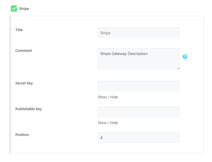Click the Position label
212x162 pixels.
(x=22, y=135)
